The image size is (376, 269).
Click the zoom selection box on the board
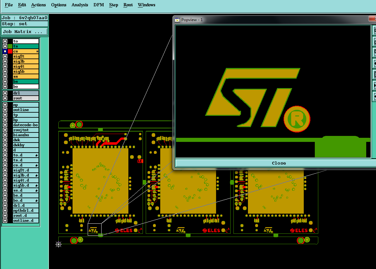[x=95, y=229]
